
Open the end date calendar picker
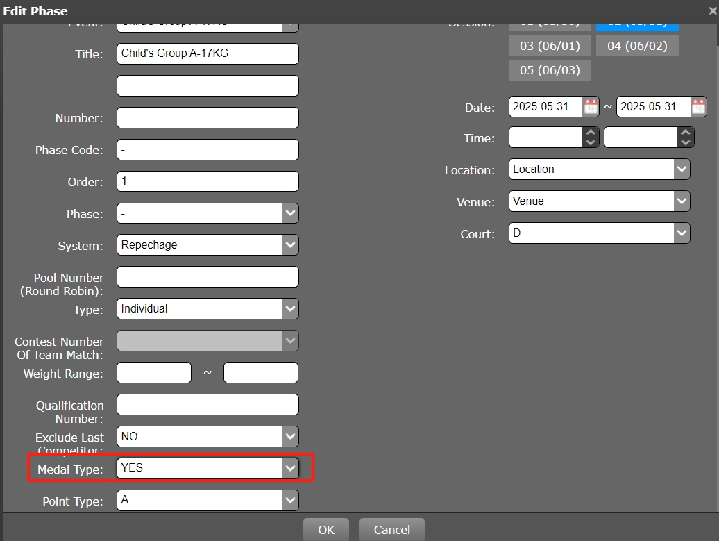[698, 107]
